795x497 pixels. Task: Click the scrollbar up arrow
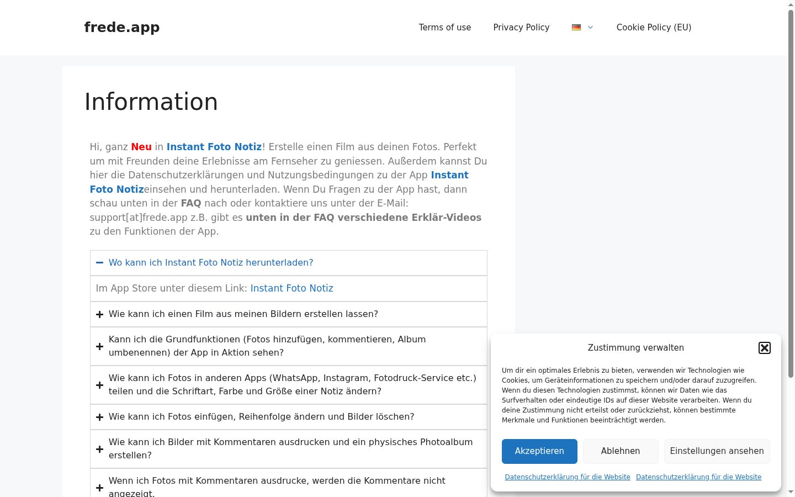pyautogui.click(x=791, y=4)
